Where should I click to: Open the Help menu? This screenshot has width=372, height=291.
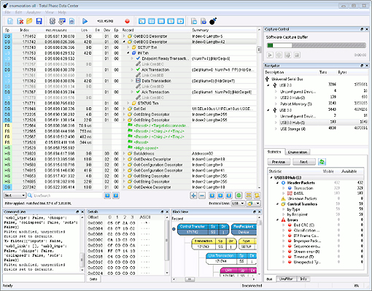(62, 12)
